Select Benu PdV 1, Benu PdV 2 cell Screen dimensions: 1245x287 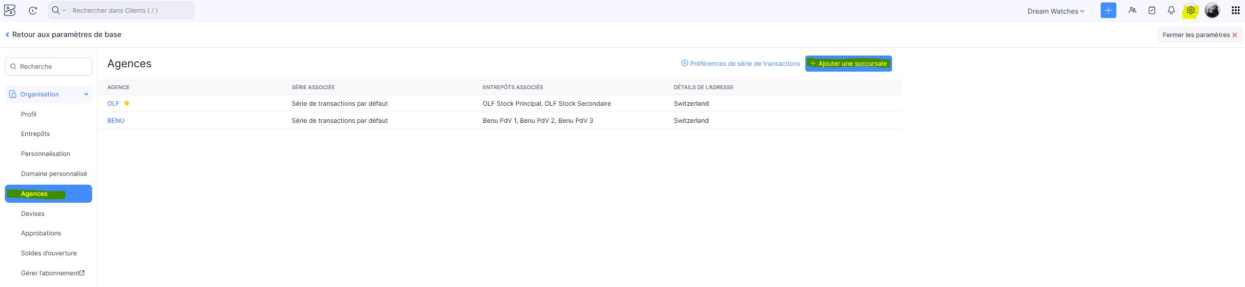(538, 120)
